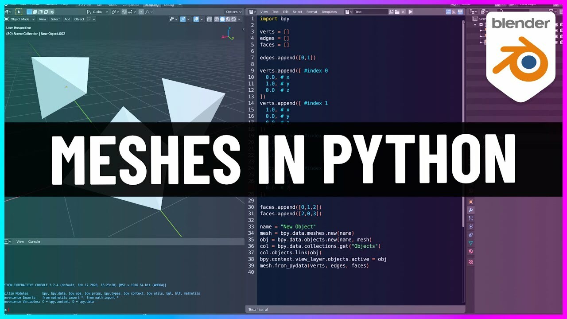
Task: Toggle proportional editing in the header
Action: tap(141, 12)
